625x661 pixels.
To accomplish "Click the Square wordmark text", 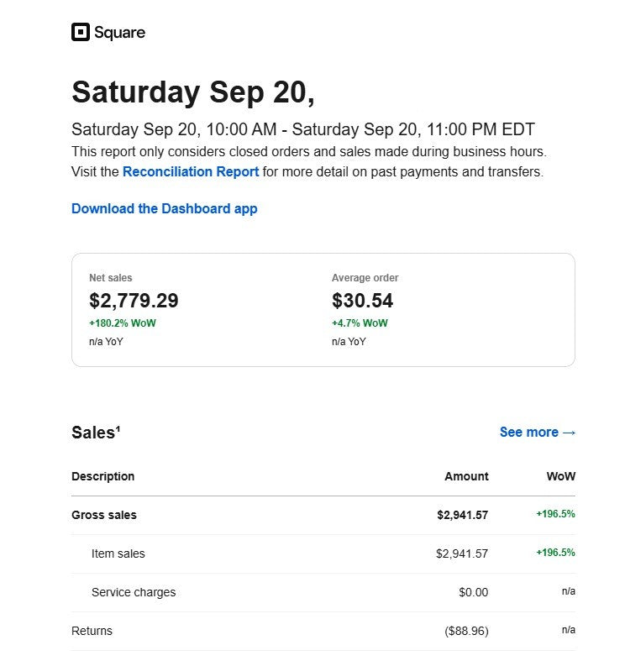I will (x=119, y=33).
